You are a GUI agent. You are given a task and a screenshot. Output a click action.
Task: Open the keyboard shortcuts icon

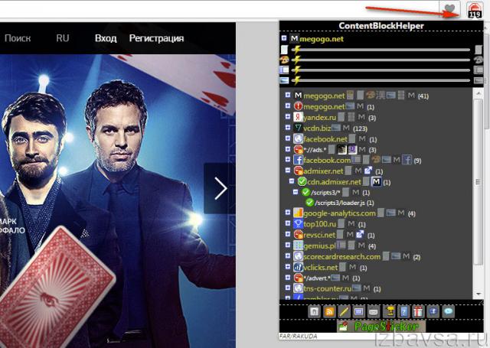(x=374, y=311)
